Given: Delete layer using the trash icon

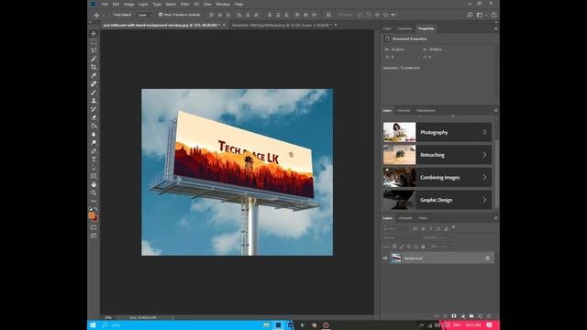Looking at the screenshot, I should pos(489,316).
